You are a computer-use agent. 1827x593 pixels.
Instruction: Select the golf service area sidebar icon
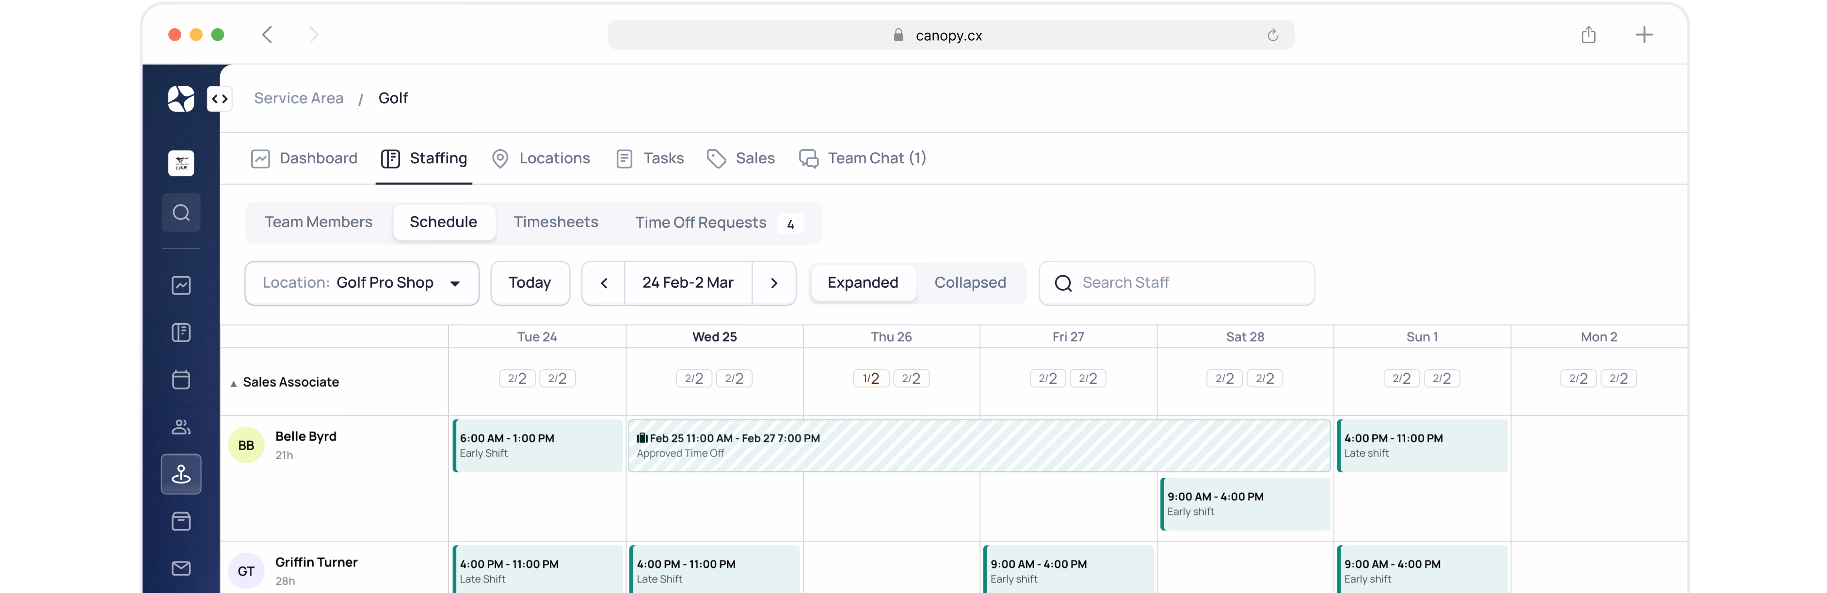tap(181, 474)
